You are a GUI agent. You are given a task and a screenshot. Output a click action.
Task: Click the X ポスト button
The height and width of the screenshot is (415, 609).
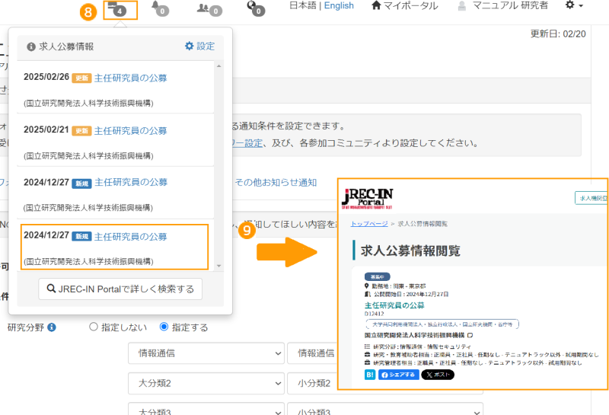click(438, 375)
